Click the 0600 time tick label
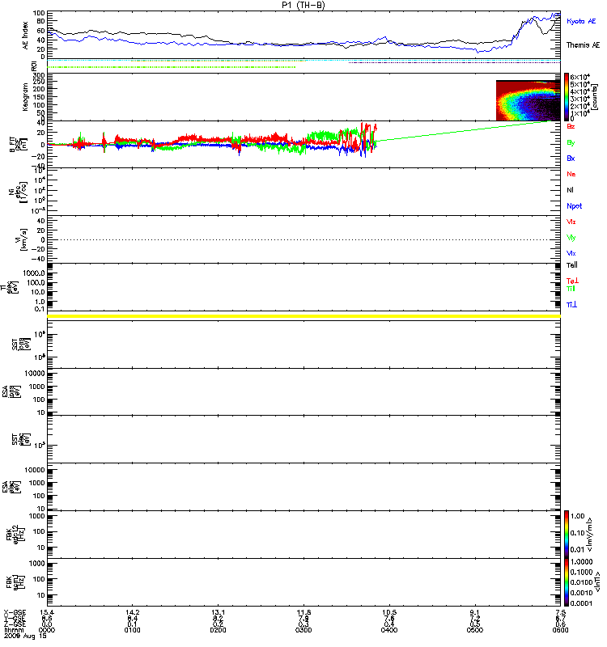This screenshot has width=607, height=647. click(560, 630)
